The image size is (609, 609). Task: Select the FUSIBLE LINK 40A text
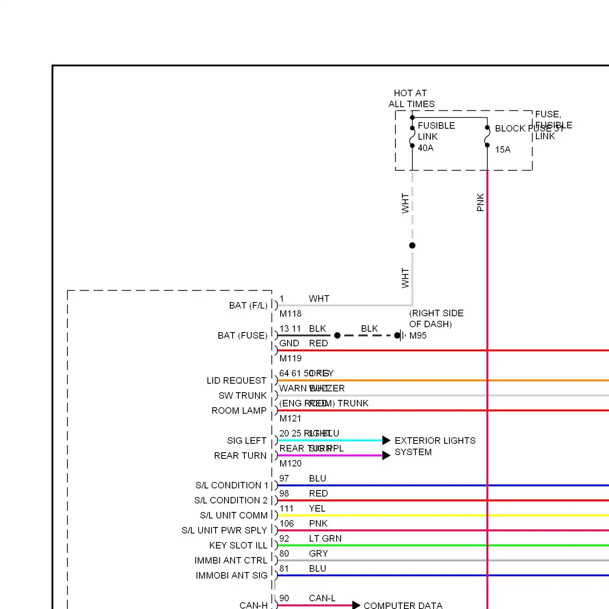click(x=436, y=137)
